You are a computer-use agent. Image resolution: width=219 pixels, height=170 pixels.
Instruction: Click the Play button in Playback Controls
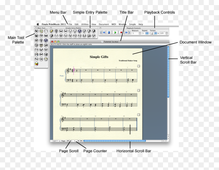tap(115, 32)
